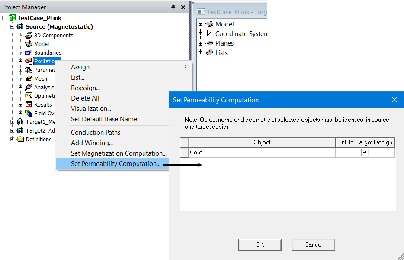Expand the Definitions folder

13,140
